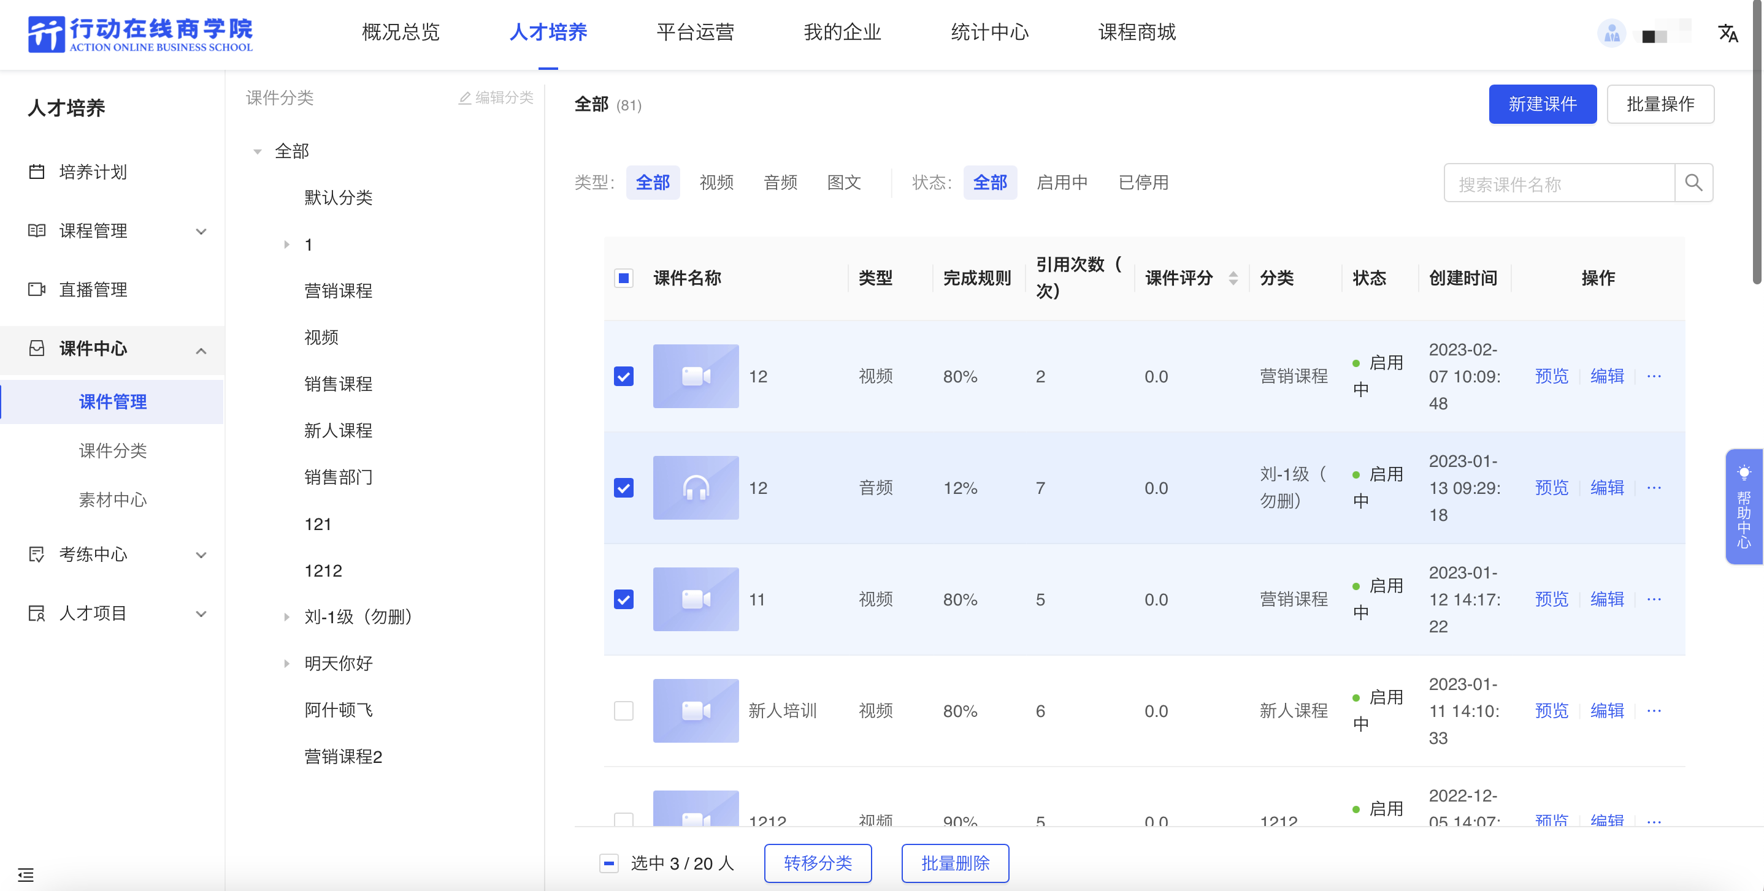Image resolution: width=1764 pixels, height=891 pixels.
Task: Open the 帮助中心 floating help tab
Action: click(1744, 507)
